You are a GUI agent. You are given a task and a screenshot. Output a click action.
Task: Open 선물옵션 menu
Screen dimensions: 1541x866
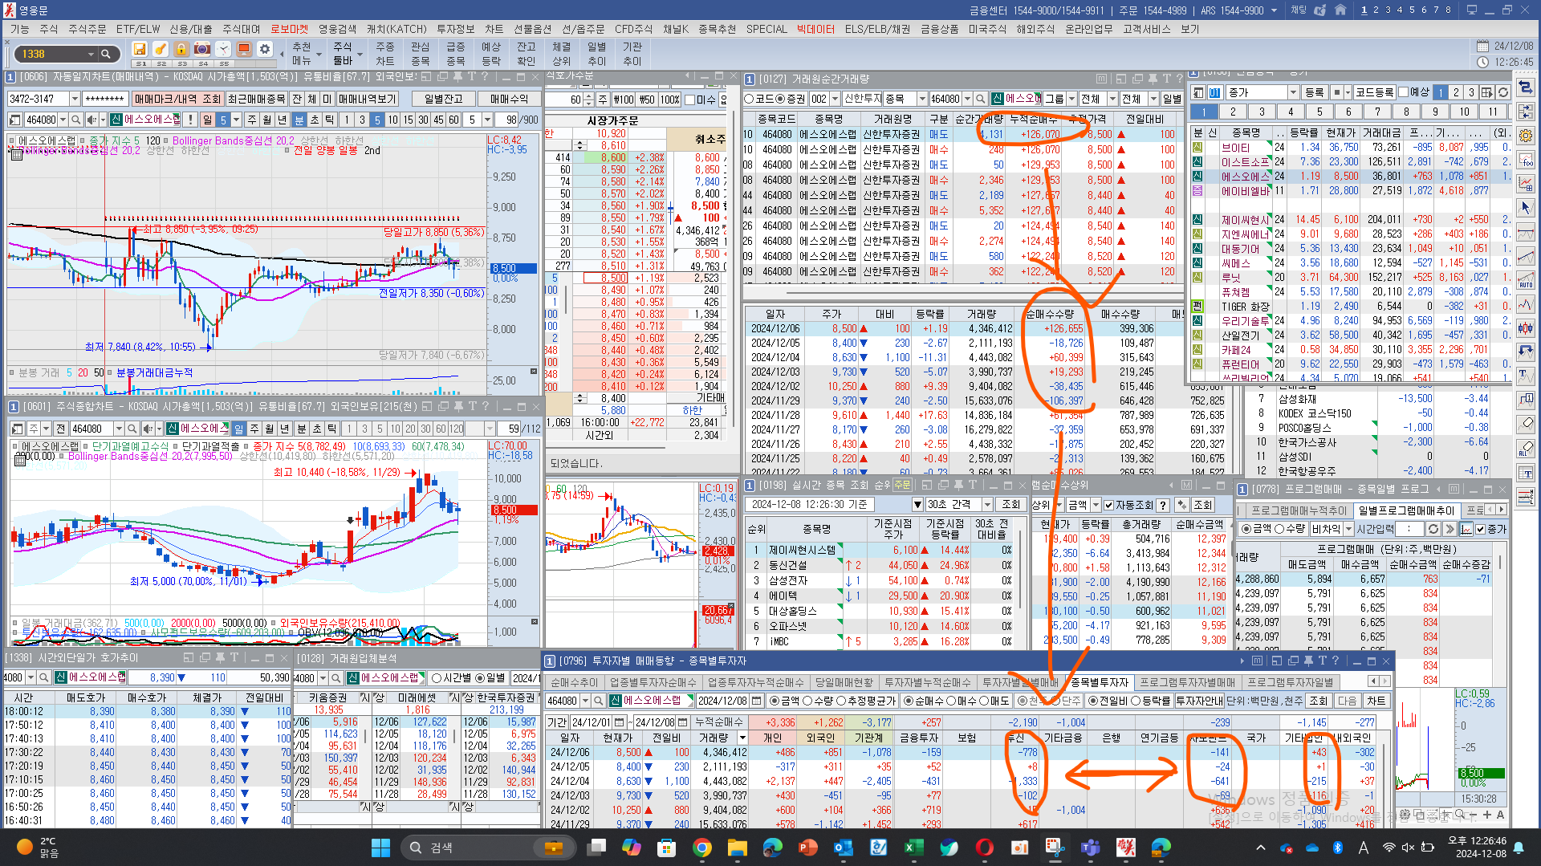[532, 29]
